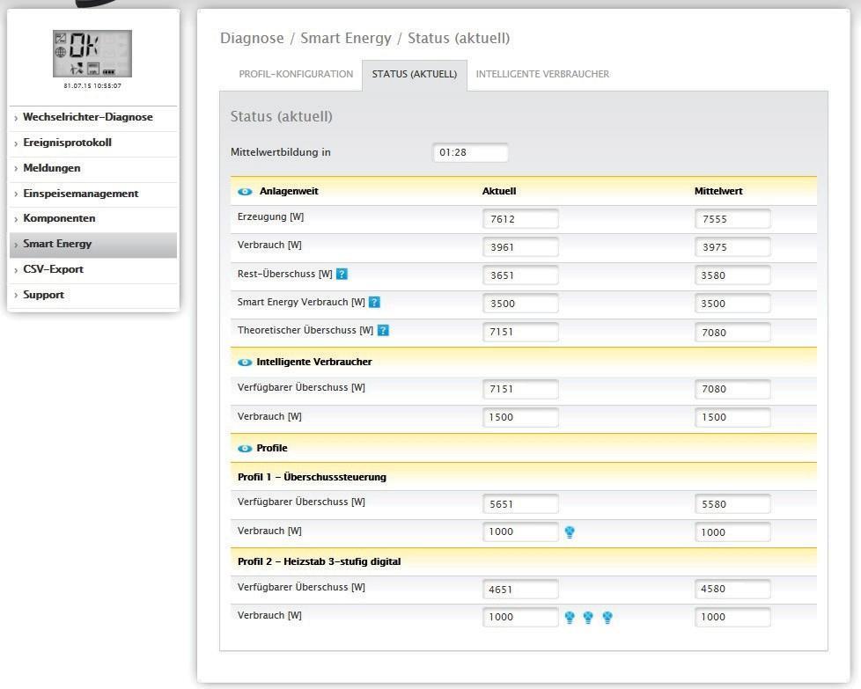Image resolution: width=861 pixels, height=689 pixels.
Task: Click Profil 1 Verbrauch Mittelwert field
Action: click(732, 532)
